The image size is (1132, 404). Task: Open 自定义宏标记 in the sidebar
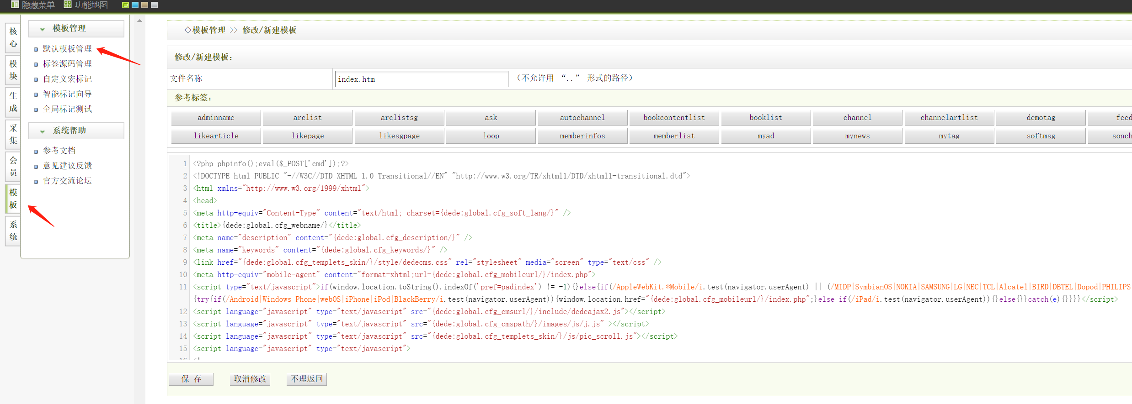(x=67, y=79)
